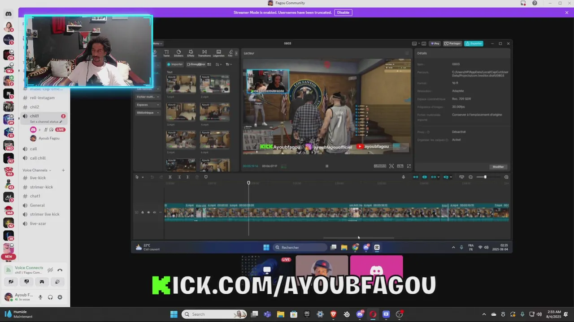Expand the Espaces dropdown in CapCut
574x322 pixels.
(x=148, y=105)
